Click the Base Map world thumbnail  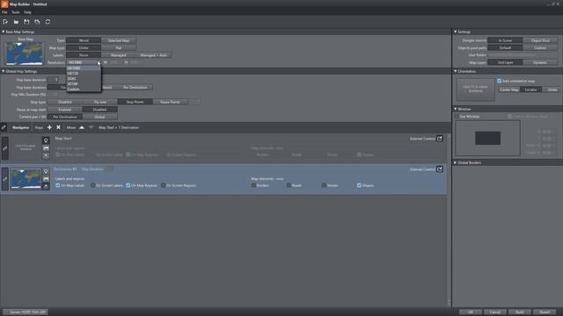pyautogui.click(x=25, y=54)
